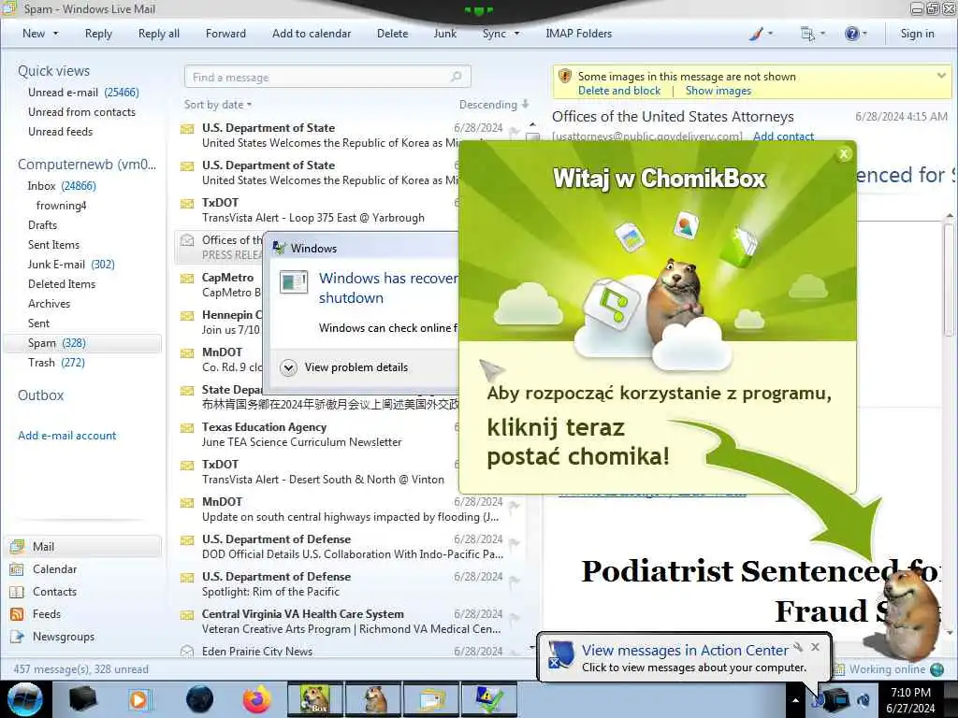The image size is (958, 718).
Task: Toggle the flag on the Spotlight: Rim of the Pacific message
Action: (515, 581)
